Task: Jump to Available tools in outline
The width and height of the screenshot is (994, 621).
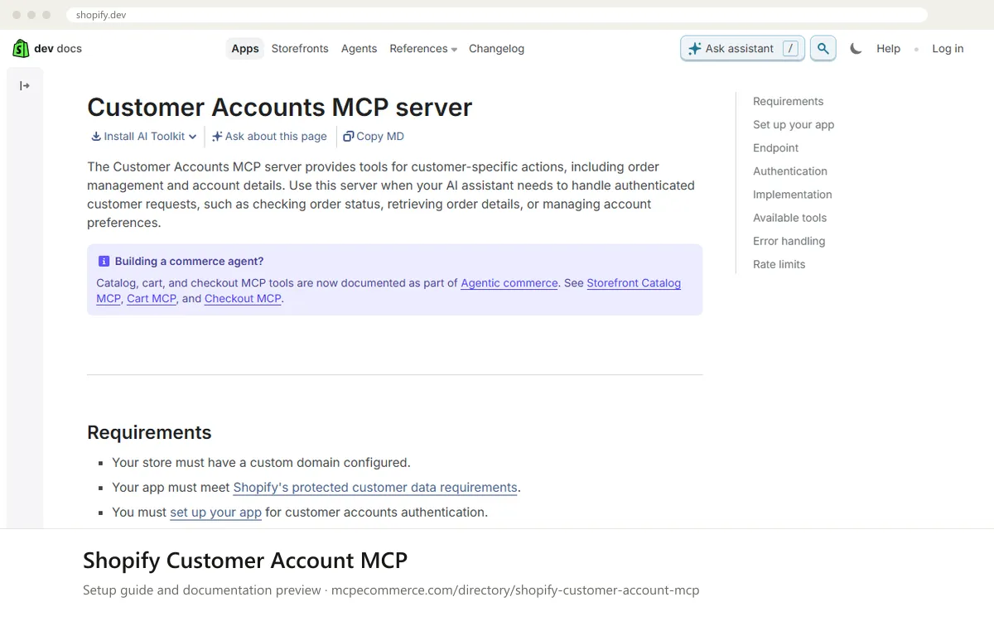Action: click(x=789, y=218)
